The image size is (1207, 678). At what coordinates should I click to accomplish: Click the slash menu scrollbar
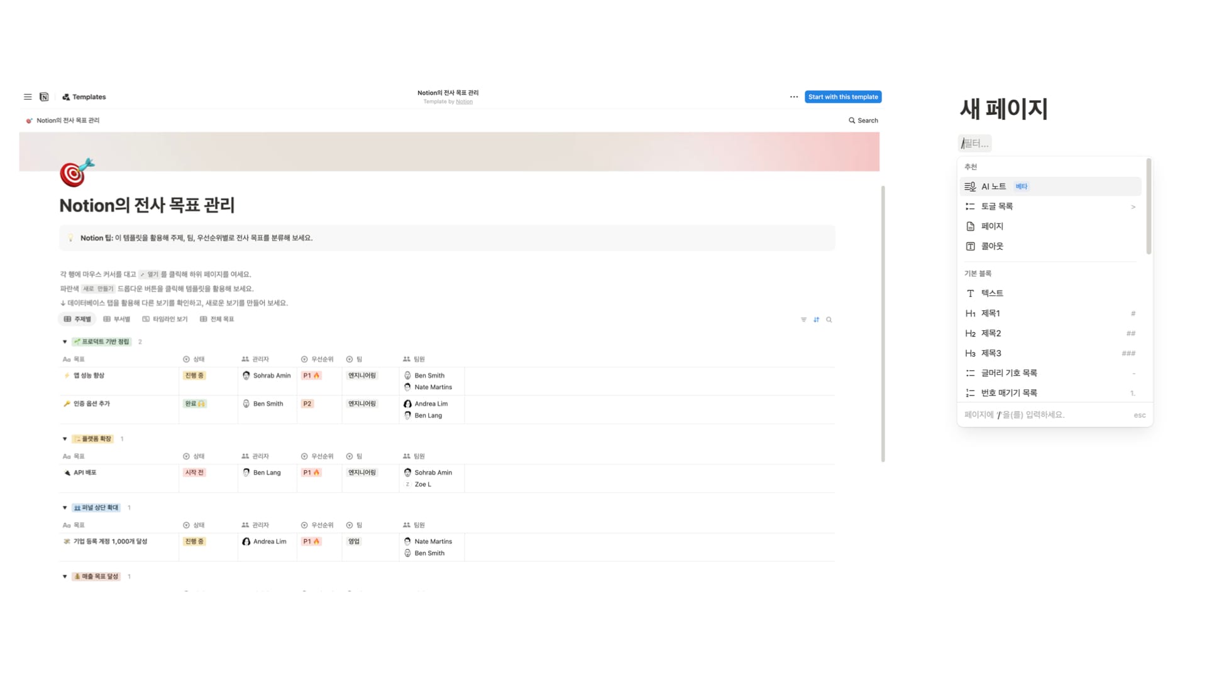[1149, 207]
